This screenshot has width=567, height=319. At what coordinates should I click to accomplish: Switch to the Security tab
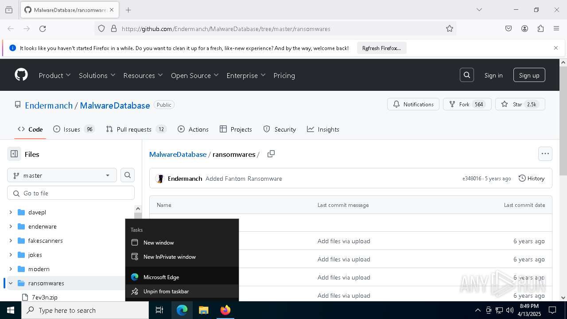coord(280,129)
